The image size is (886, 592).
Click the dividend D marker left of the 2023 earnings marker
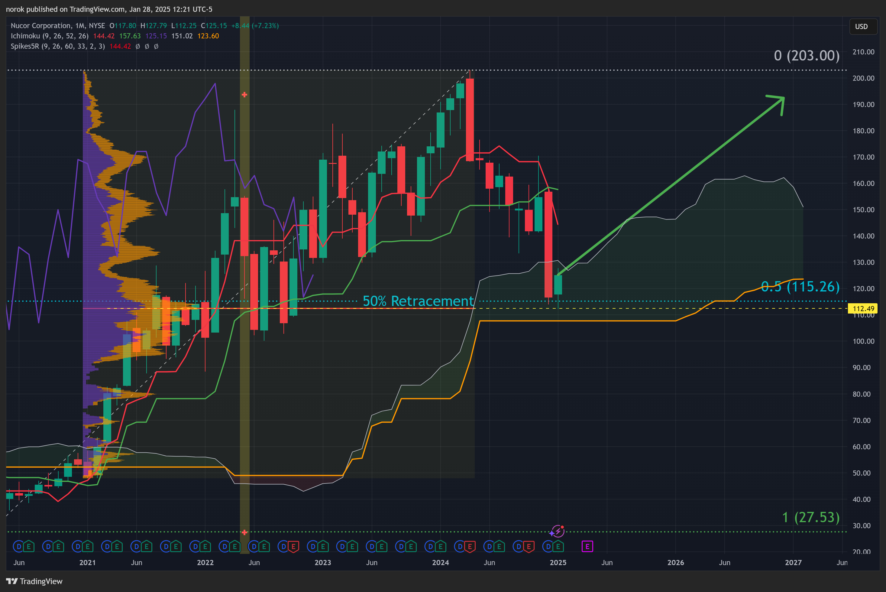coord(313,546)
